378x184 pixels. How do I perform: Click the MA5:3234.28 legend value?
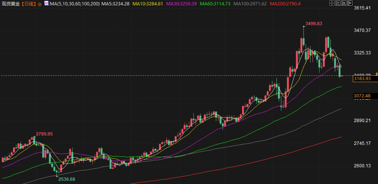[x=116, y=4]
